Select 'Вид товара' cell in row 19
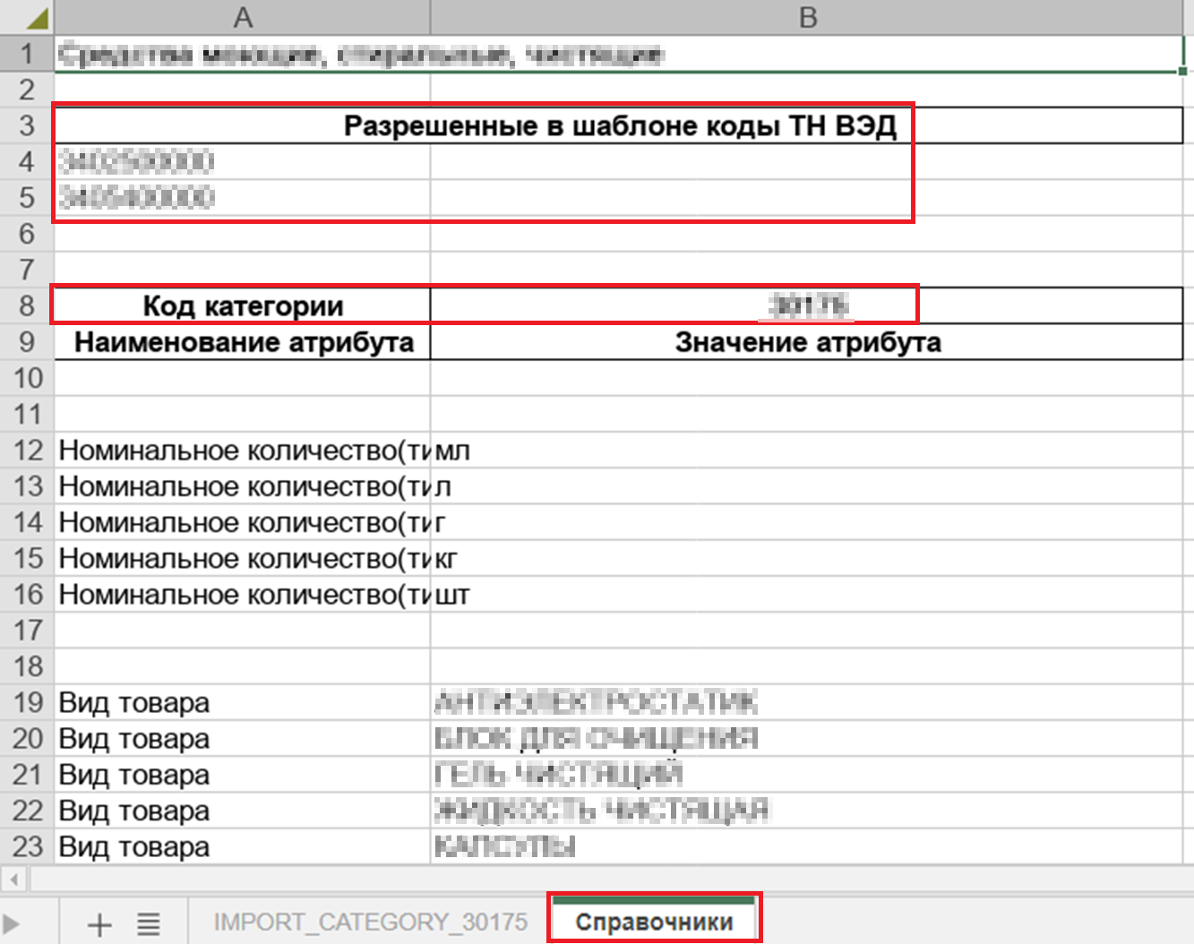The width and height of the screenshot is (1194, 944). click(243, 702)
